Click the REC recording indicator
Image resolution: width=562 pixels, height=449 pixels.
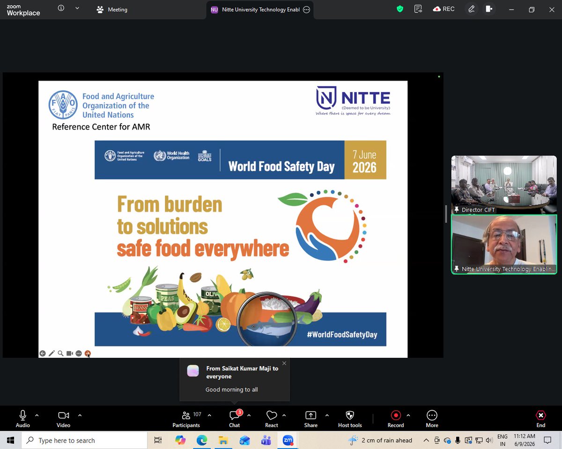tap(444, 9)
